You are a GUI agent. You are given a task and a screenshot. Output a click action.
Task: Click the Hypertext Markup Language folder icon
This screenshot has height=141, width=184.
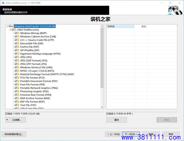[x=18, y=54]
